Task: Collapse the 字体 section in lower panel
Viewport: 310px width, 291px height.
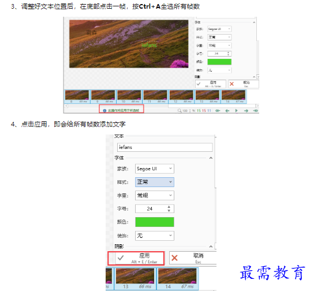Action: tap(211, 158)
